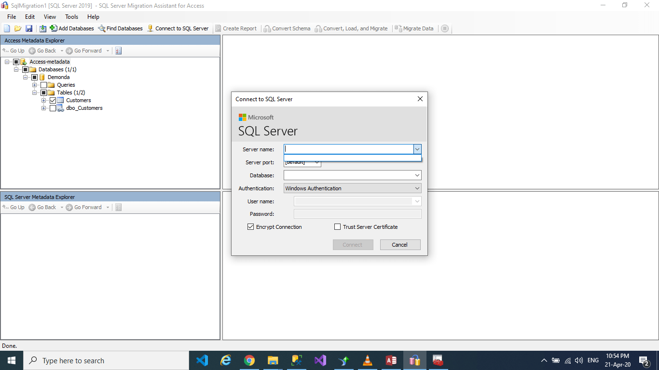
Task: Expand the dbo_Customers table node
Action: point(43,108)
